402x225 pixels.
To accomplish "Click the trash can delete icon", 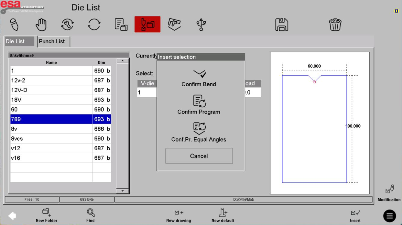I will pos(335,24).
